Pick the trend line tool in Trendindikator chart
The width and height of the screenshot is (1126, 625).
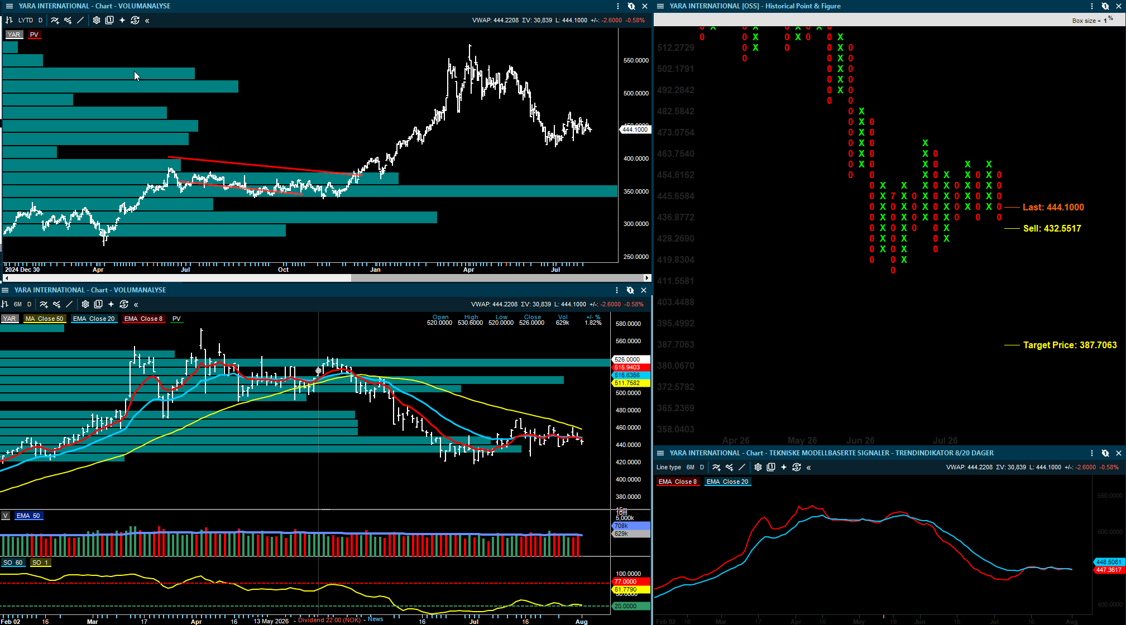coord(742,467)
